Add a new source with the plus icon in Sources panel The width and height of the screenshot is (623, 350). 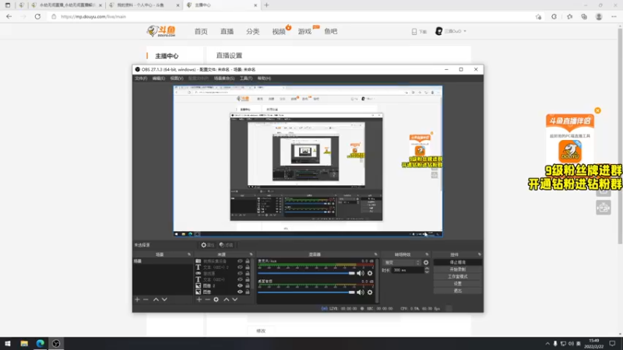coord(199,299)
